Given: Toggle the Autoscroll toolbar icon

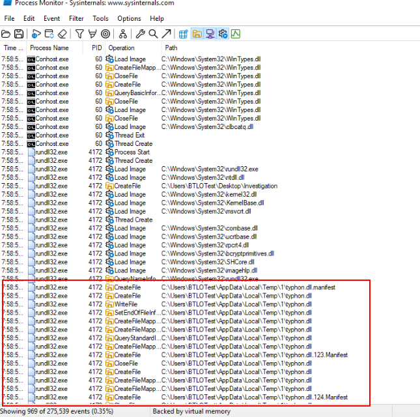Looking at the screenshot, I should pyautogui.click(x=49, y=34).
